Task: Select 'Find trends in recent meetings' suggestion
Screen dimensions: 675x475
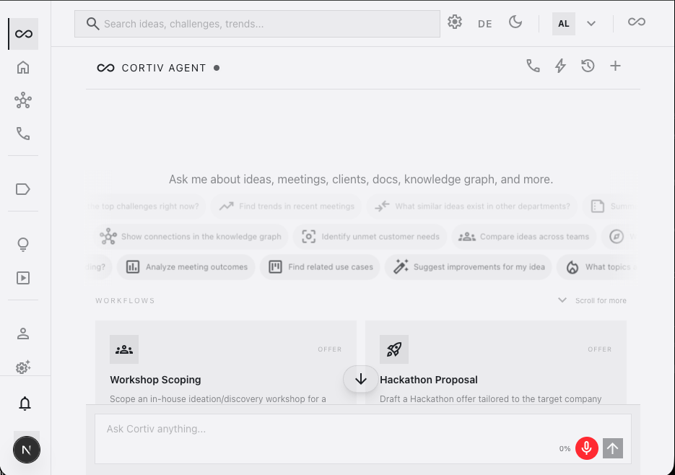Action: 287,206
